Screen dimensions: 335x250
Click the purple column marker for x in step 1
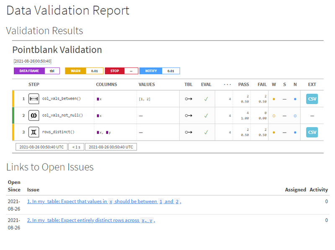coord(98,99)
